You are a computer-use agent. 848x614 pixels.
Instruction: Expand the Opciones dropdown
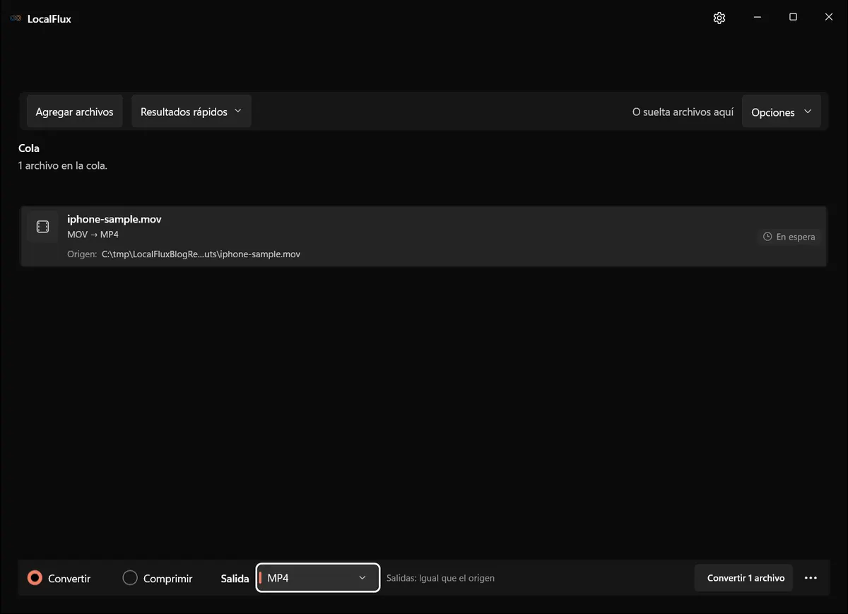click(782, 112)
